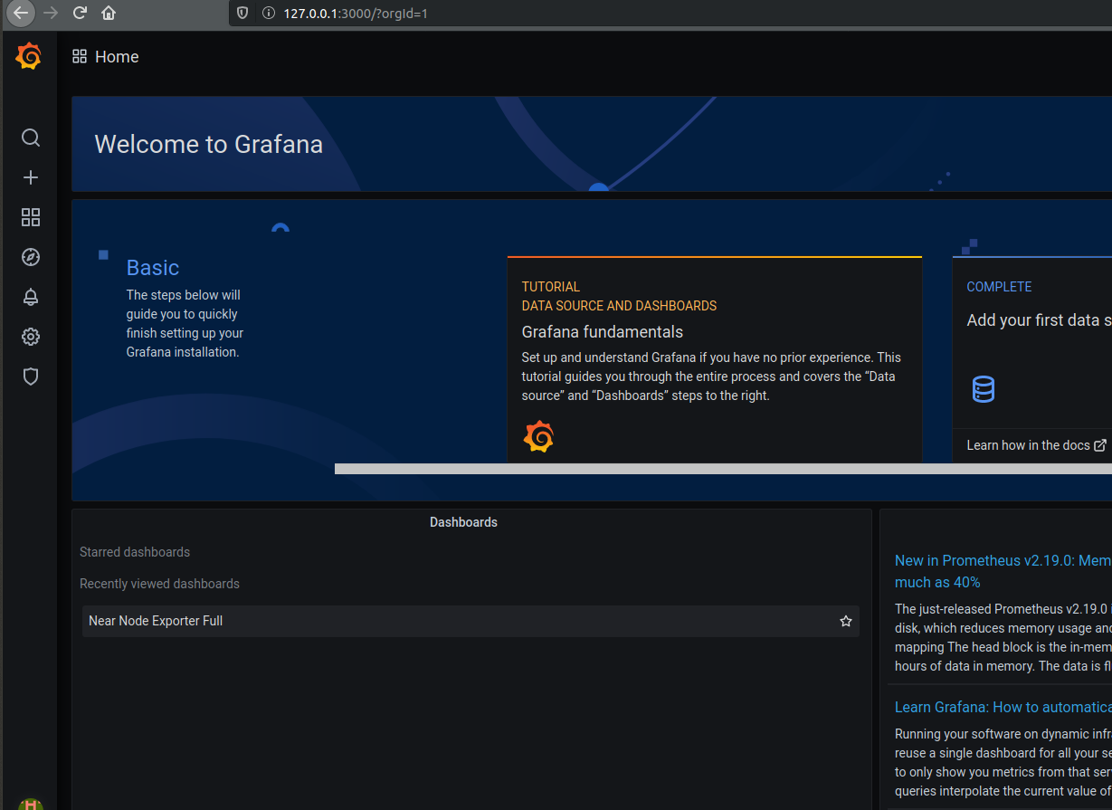1112x810 pixels.
Task: Click the Basic setup heading
Action: click(x=153, y=268)
